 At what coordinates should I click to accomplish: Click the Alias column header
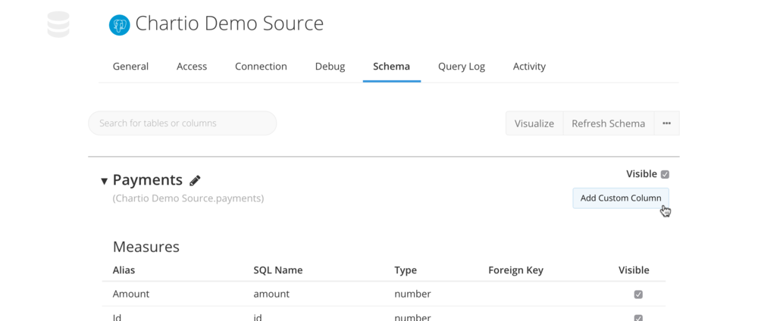click(x=124, y=270)
